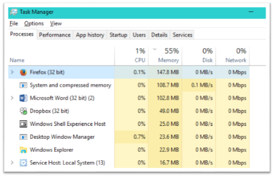Click the Service Host gear icon
Image resolution: width=274 pixels, height=177 pixels.
click(23, 163)
